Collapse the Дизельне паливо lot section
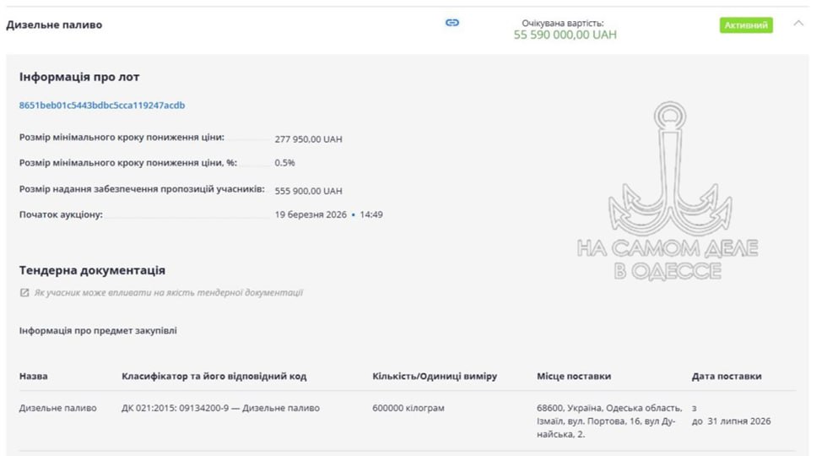This screenshot has height=456, width=822. point(798,24)
